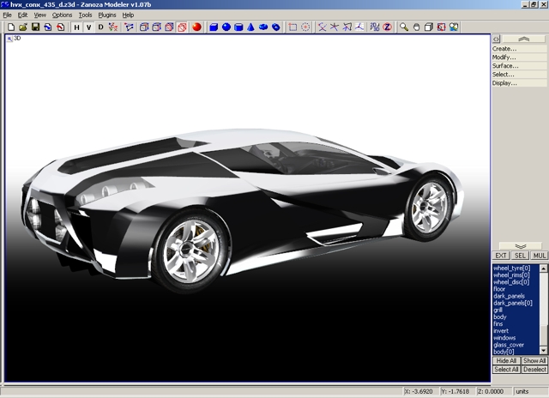Create a blue box primitive

click(x=214, y=27)
